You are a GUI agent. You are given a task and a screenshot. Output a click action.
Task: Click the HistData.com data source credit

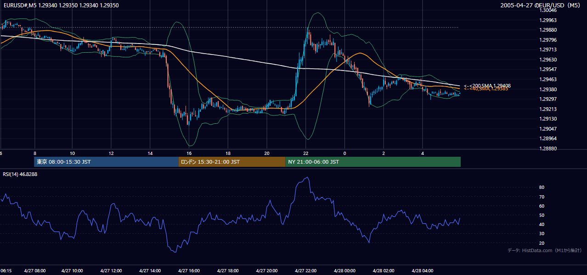pyautogui.click(x=545, y=250)
